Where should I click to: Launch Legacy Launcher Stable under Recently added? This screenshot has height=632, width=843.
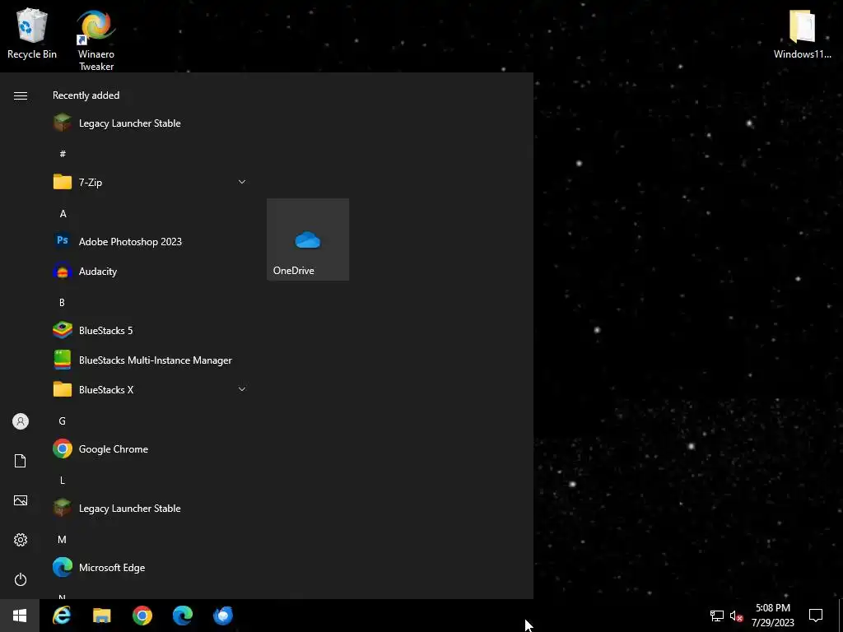tap(151, 123)
